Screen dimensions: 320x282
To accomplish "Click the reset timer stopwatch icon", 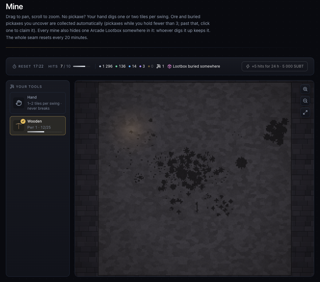I will pyautogui.click(x=14, y=66).
